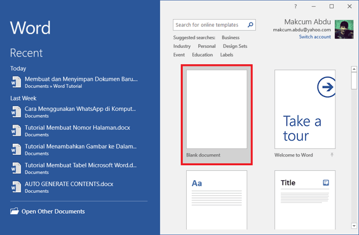Click Word icon beside Tutorial Membuat Tabel

pyautogui.click(x=16, y=168)
